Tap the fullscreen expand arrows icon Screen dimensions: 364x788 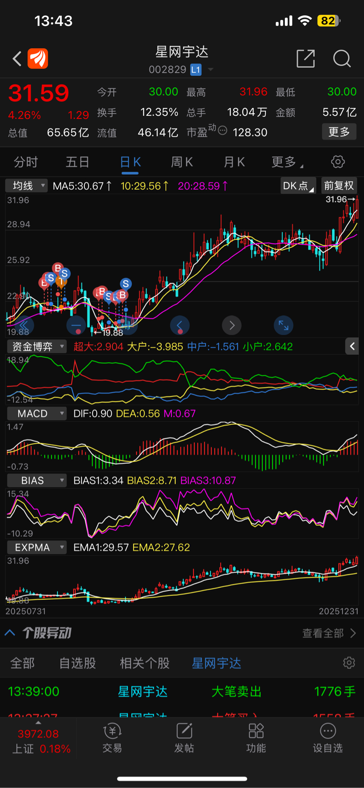(x=283, y=325)
